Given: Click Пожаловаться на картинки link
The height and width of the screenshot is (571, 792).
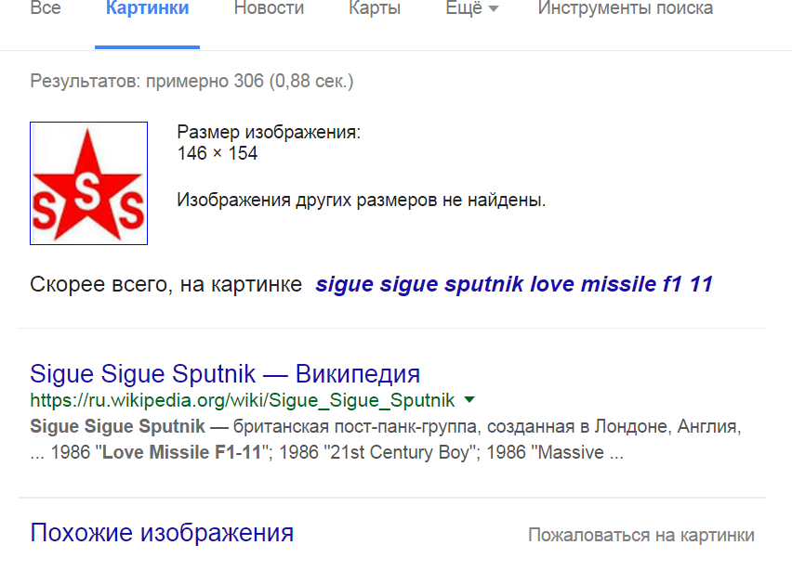Looking at the screenshot, I should pos(641,535).
